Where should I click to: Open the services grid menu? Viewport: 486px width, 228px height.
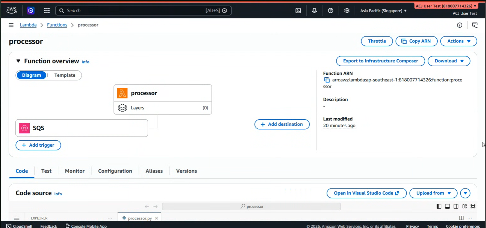[47, 10]
